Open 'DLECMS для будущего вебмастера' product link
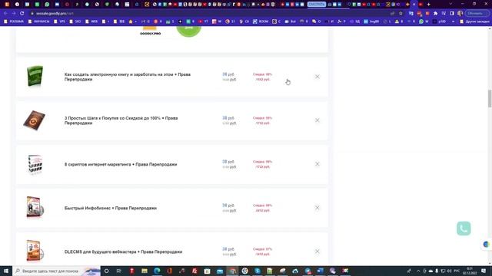This screenshot has height=276, width=492. tap(123, 252)
